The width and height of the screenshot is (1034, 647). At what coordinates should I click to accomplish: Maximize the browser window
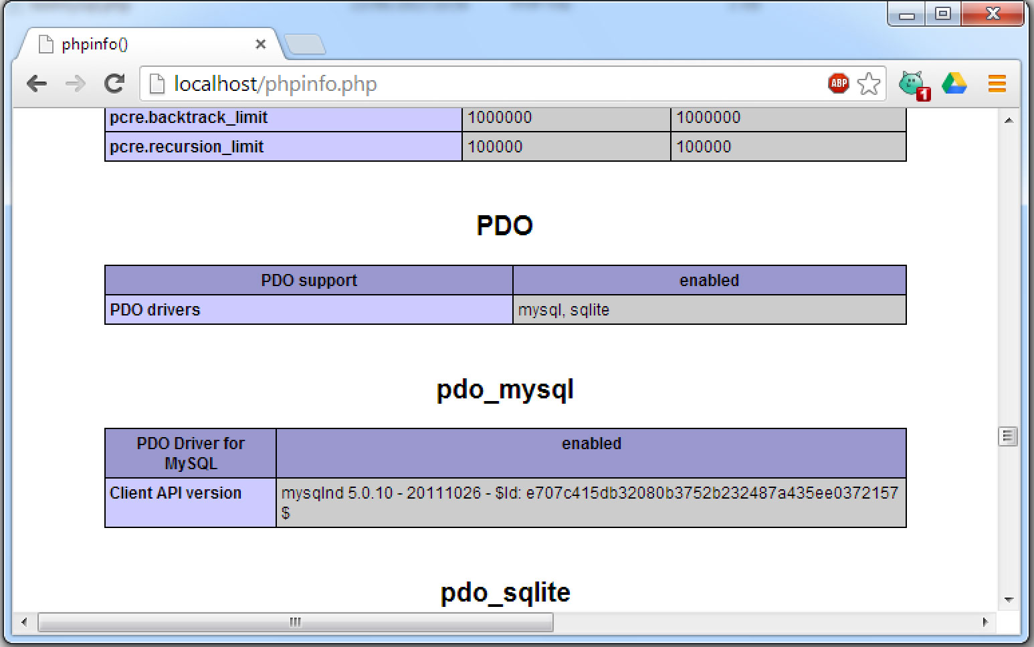point(943,13)
